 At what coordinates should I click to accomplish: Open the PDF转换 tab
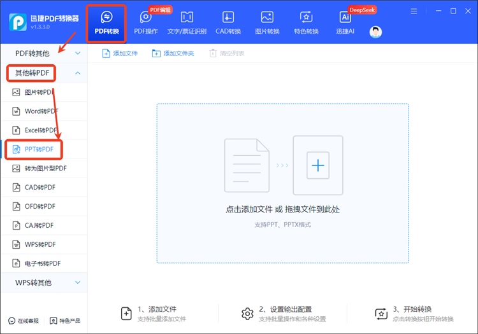[106, 23]
